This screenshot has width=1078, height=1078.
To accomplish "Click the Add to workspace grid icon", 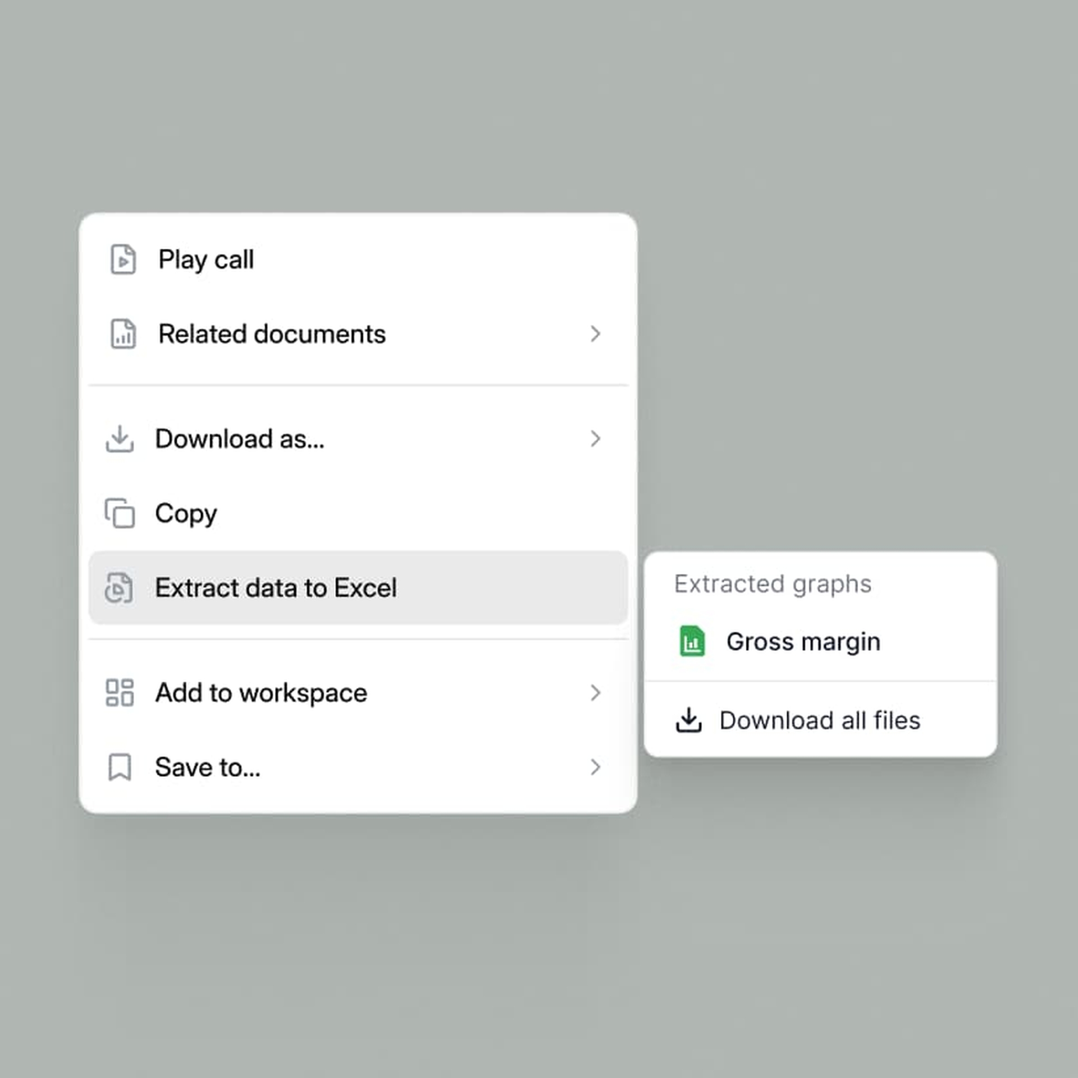I will pos(120,692).
